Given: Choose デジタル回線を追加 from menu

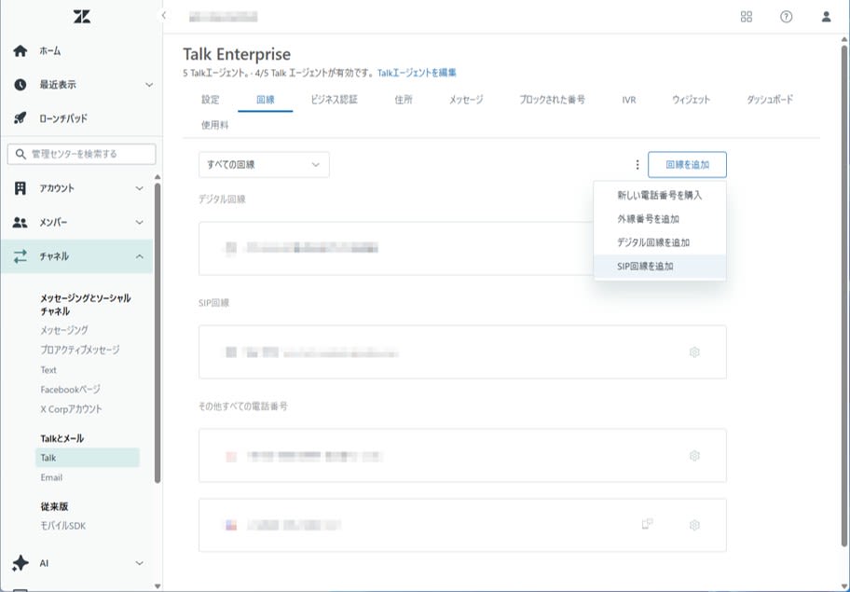Looking at the screenshot, I should [660, 242].
